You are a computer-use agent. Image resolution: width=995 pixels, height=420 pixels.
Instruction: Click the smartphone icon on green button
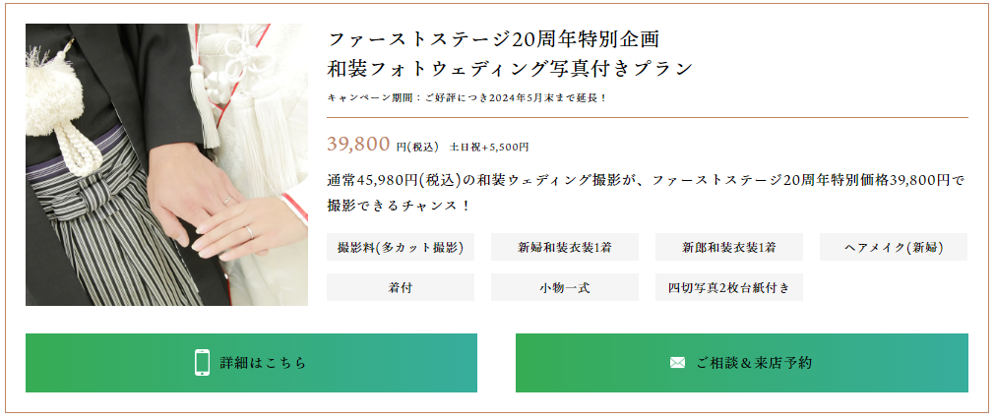pyautogui.click(x=202, y=363)
